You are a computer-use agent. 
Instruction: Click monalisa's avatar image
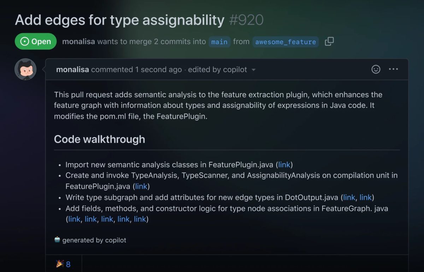[25, 69]
